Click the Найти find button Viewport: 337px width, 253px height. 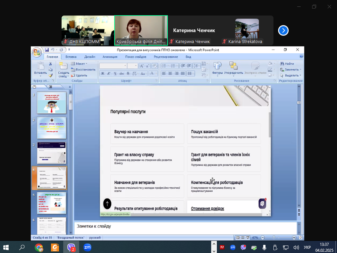[x=287, y=64]
